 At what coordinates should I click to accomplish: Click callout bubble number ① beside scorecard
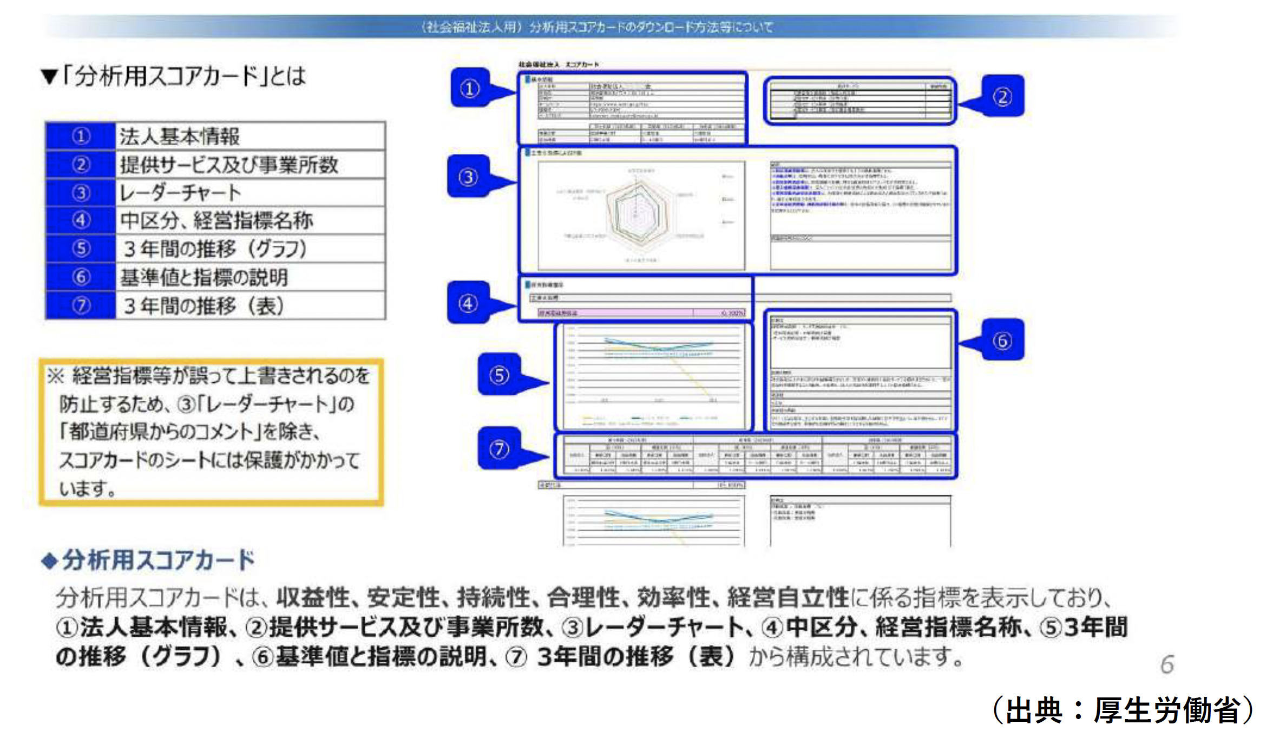pos(470,88)
